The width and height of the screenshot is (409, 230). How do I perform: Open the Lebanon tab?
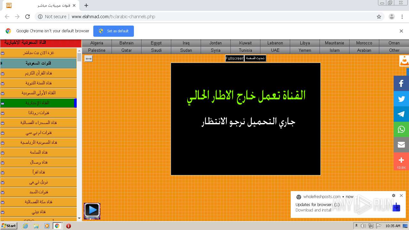[275, 43]
